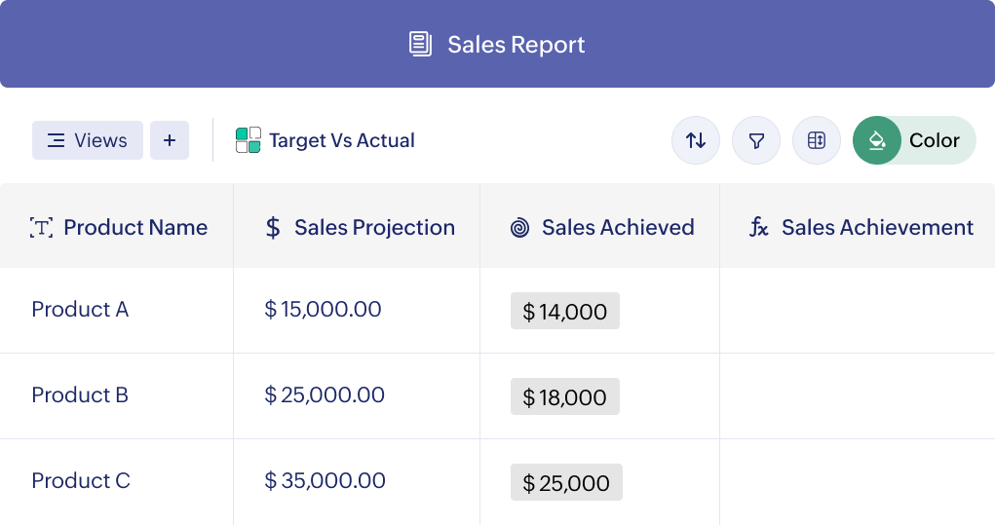This screenshot has height=525, width=995.
Task: Click the Sales Report document icon
Action: click(420, 44)
